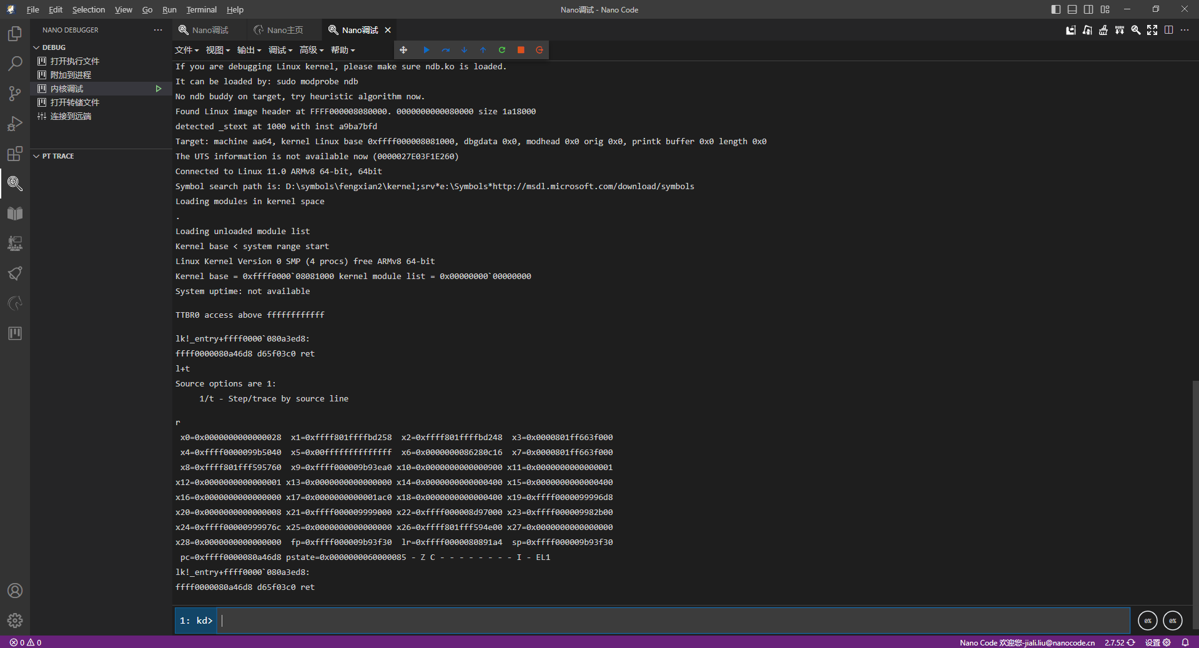Screen dimensions: 1199x648
Task: Open the 视图 dropdown menu
Action: (x=218, y=50)
